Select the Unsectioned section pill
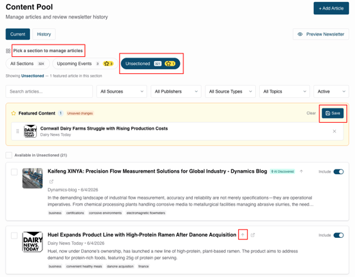355x277 pixels. [x=150, y=64]
